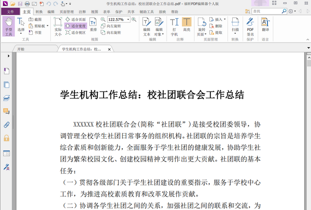Rotate view left (向左旋转)
This screenshot has height=210, width=311.
tap(111, 26)
